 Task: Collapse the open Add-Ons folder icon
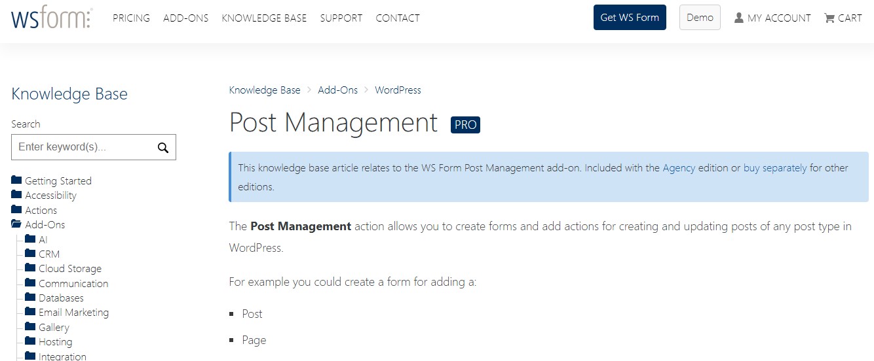coord(17,224)
